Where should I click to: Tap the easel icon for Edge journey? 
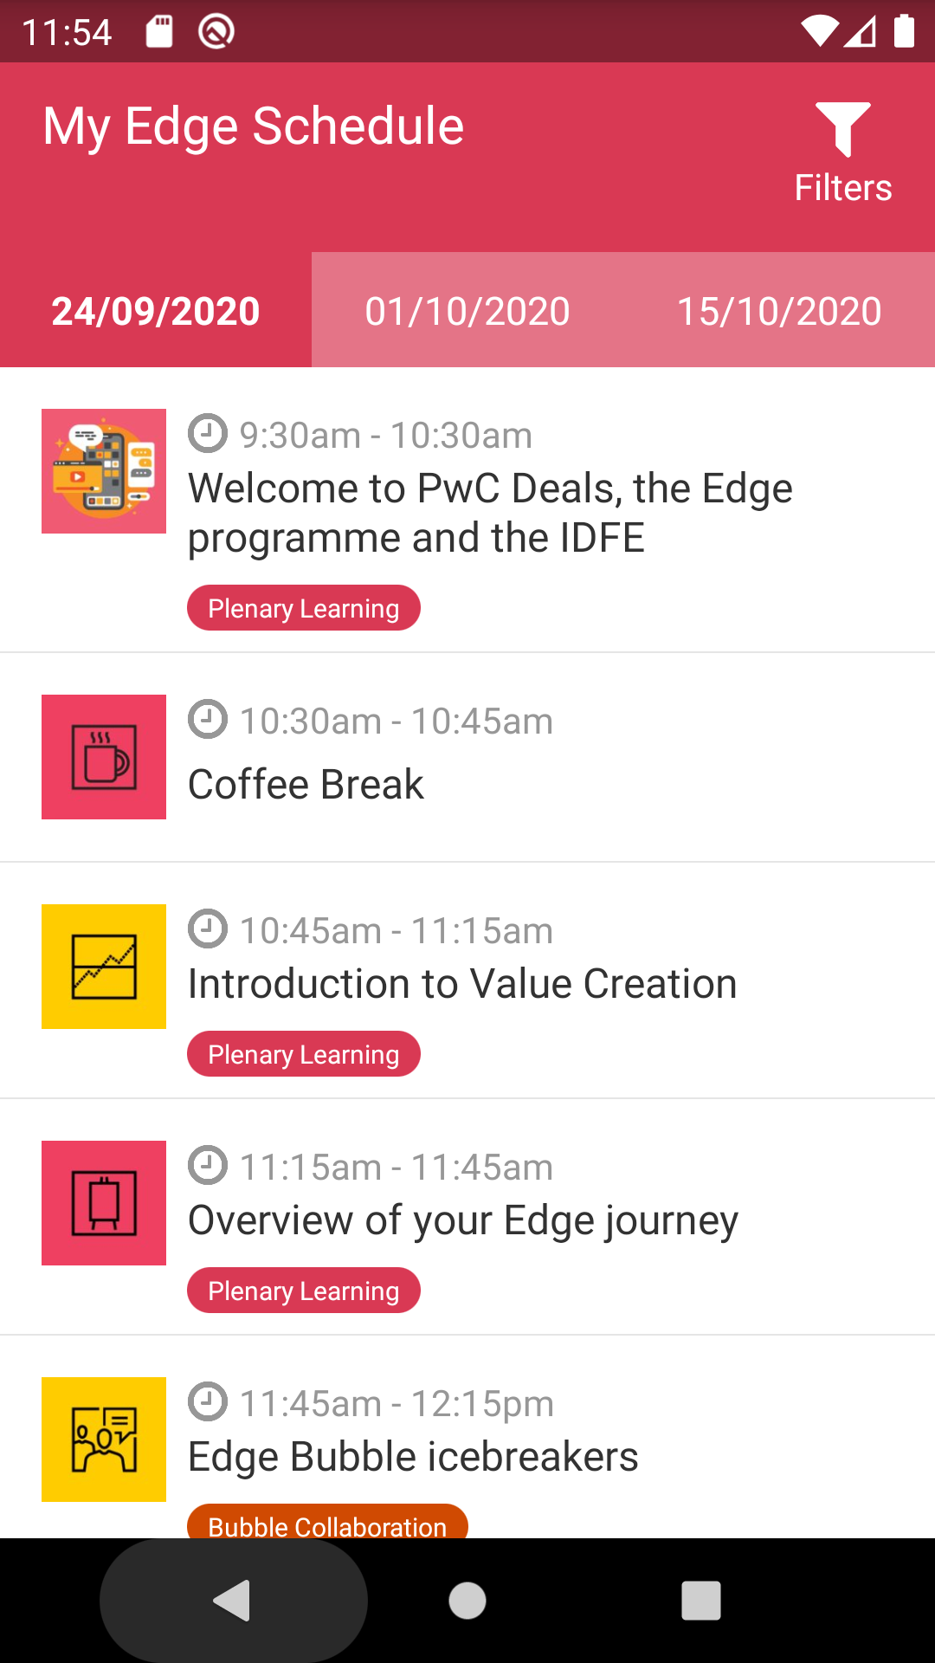click(104, 1203)
